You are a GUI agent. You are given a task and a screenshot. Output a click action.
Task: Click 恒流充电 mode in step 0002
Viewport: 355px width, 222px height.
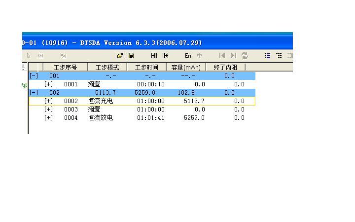(100, 101)
